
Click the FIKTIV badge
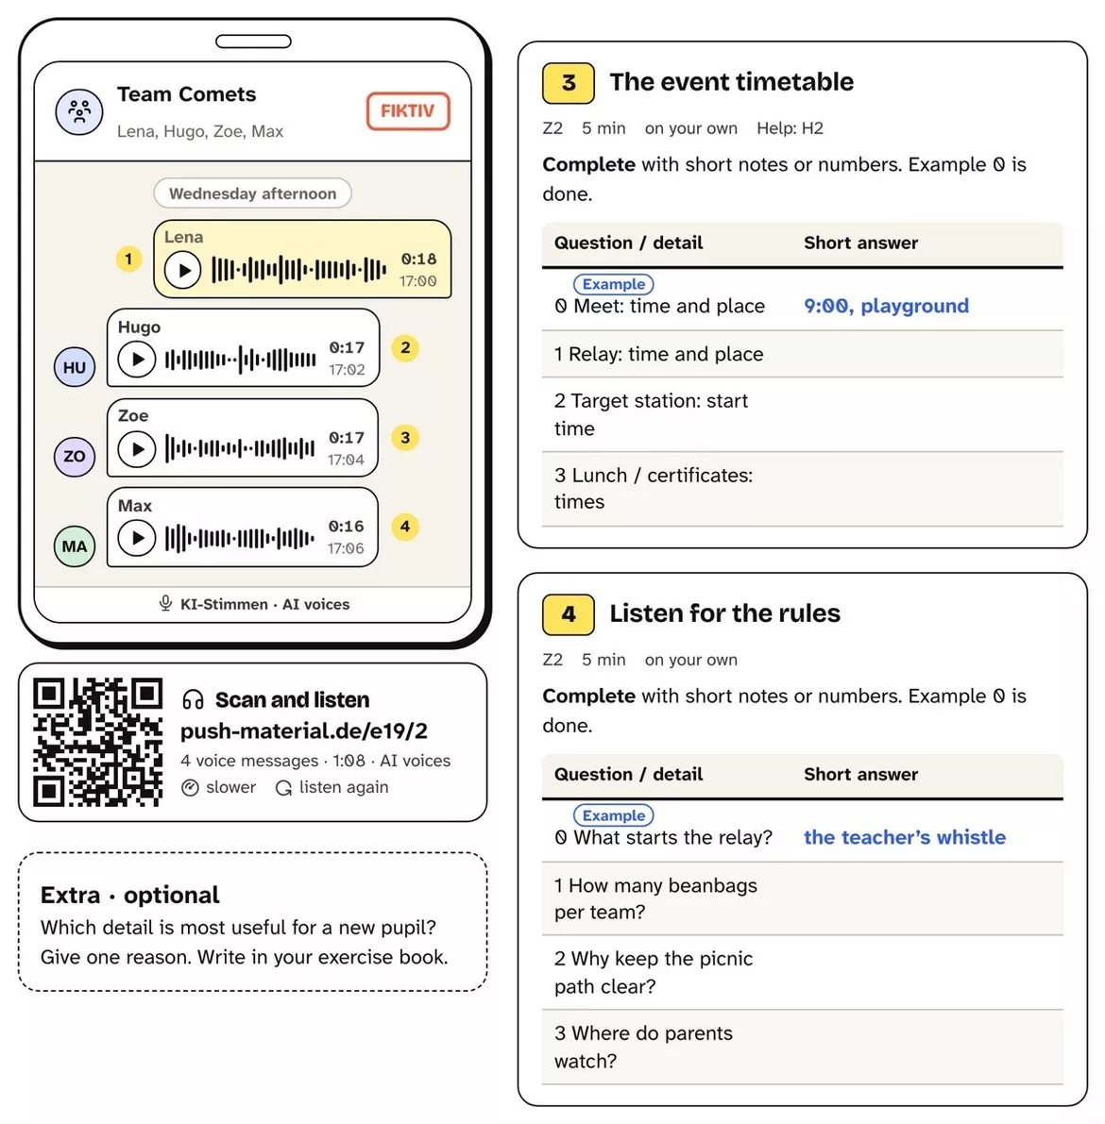(408, 111)
